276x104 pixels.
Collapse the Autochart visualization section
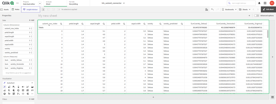(32, 83)
